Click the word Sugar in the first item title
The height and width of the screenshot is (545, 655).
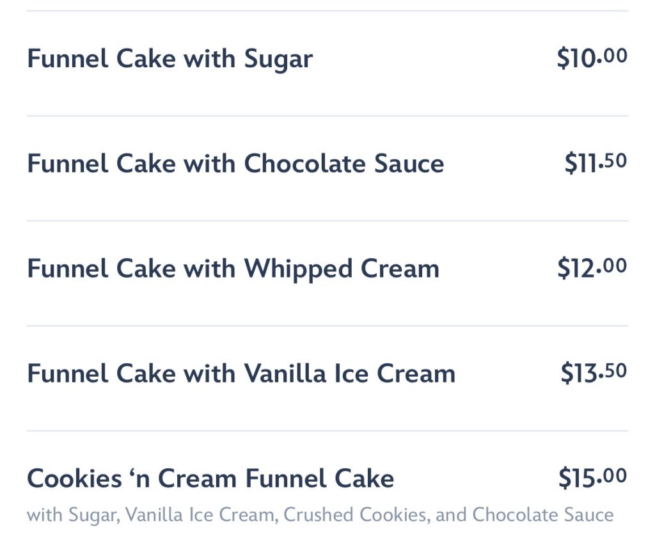click(278, 59)
